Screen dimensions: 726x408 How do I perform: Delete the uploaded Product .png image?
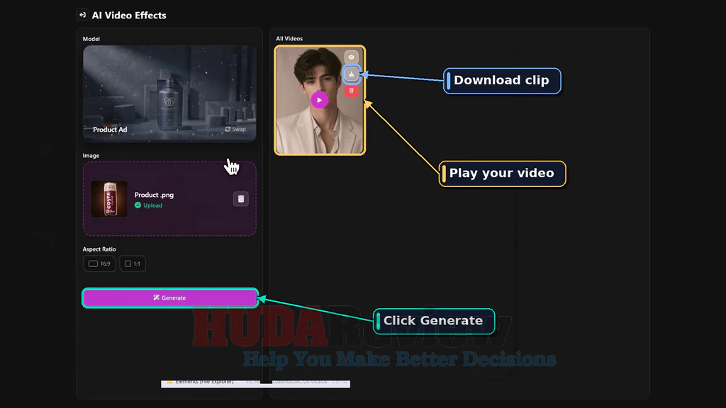(241, 199)
